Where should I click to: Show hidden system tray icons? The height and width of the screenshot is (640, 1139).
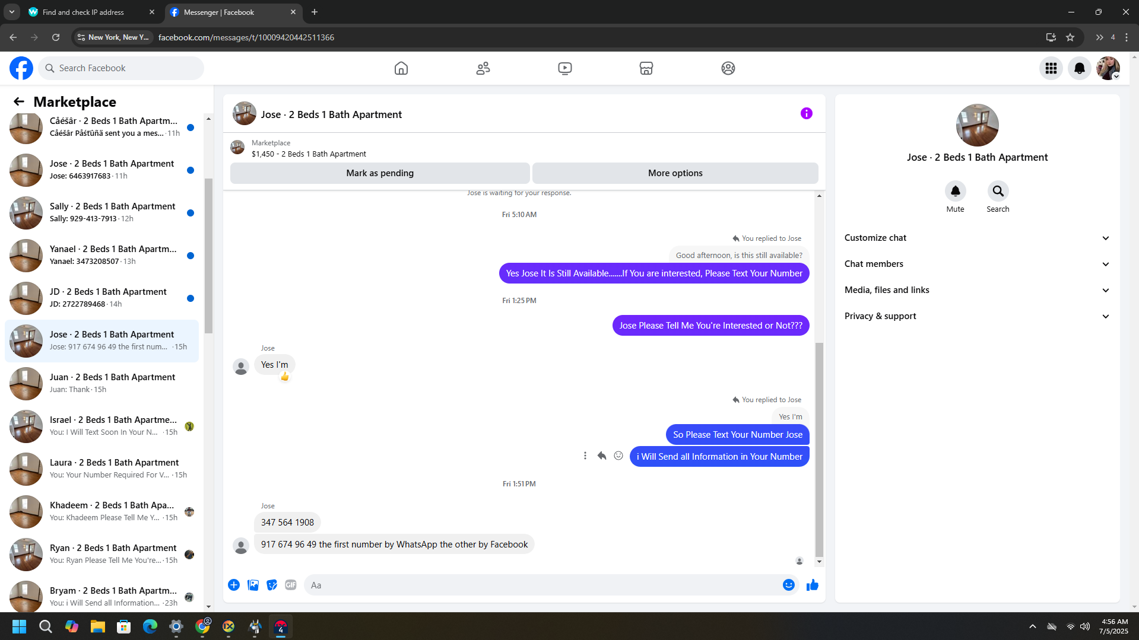point(1033,626)
